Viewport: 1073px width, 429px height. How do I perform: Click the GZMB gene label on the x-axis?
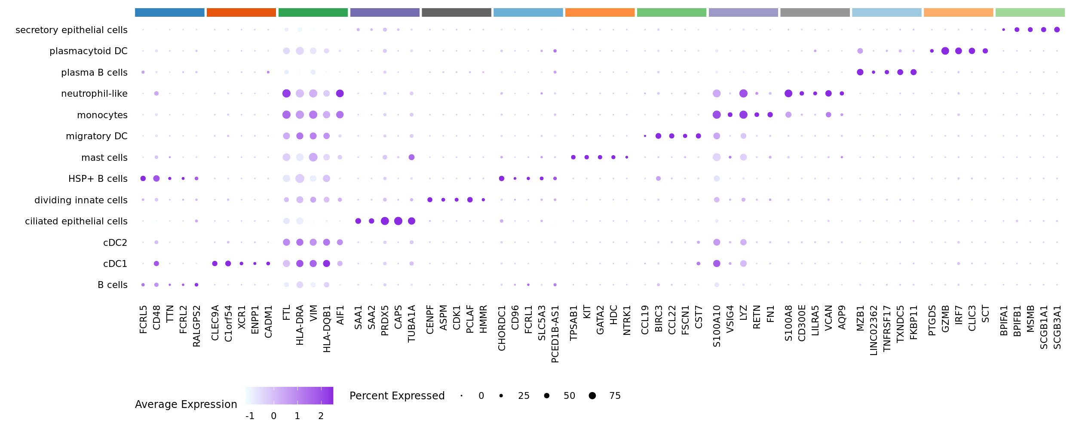[945, 319]
